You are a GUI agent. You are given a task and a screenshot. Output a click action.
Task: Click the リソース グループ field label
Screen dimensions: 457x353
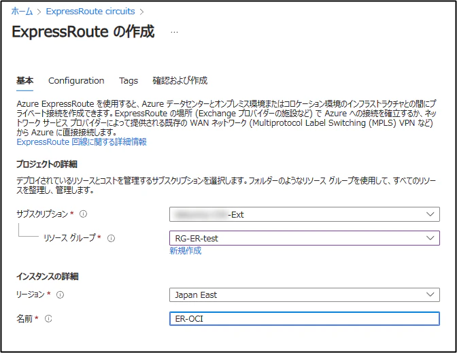69,238
